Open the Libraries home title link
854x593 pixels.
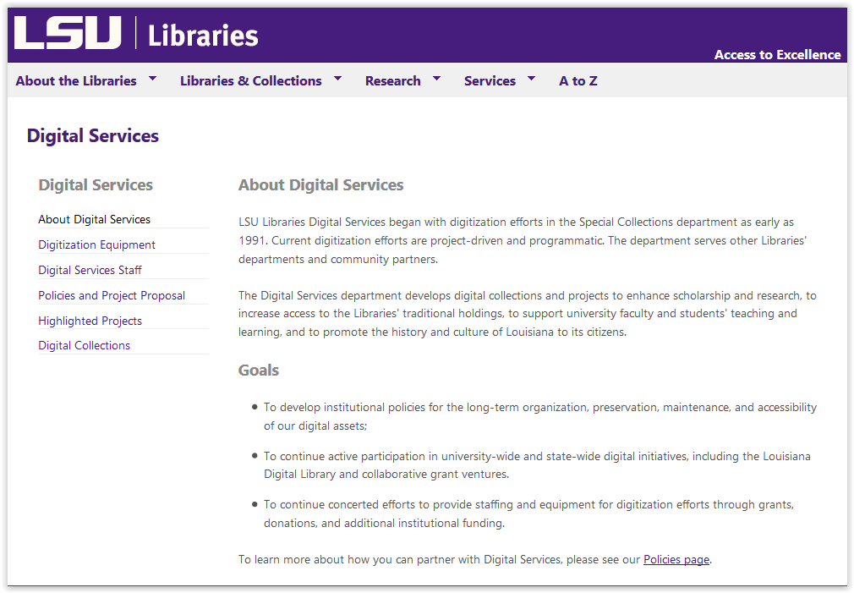[203, 36]
